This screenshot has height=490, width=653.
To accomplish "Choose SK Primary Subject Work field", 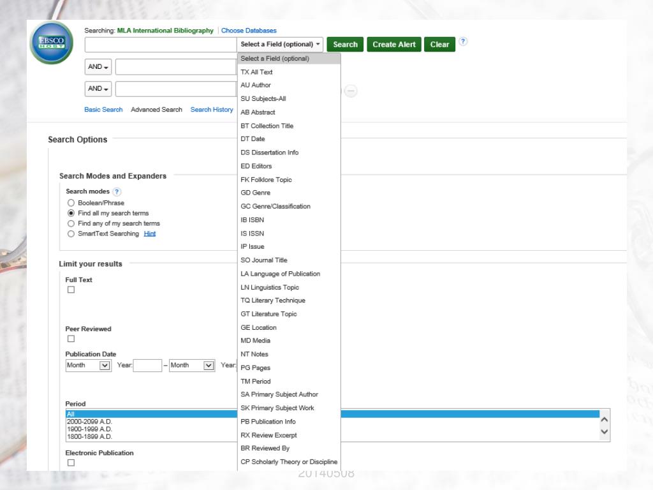I will click(289, 408).
